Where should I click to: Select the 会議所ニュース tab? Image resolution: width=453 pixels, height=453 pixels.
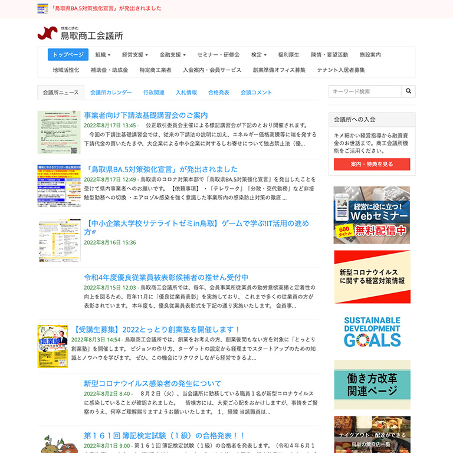61,93
